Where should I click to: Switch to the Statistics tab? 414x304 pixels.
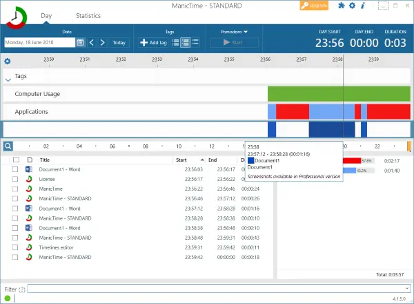88,16
